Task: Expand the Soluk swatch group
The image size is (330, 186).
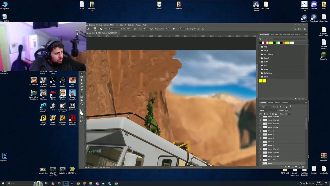Action: click(x=260, y=77)
